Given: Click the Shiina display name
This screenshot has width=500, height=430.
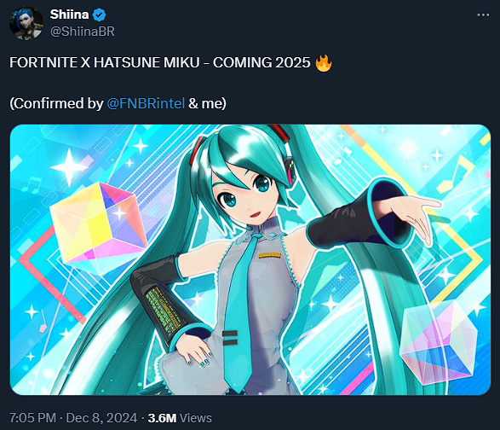Looking at the screenshot, I should point(69,15).
